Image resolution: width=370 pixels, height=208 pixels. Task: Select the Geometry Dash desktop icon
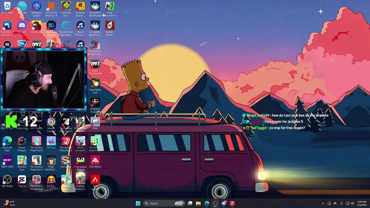tap(66, 9)
